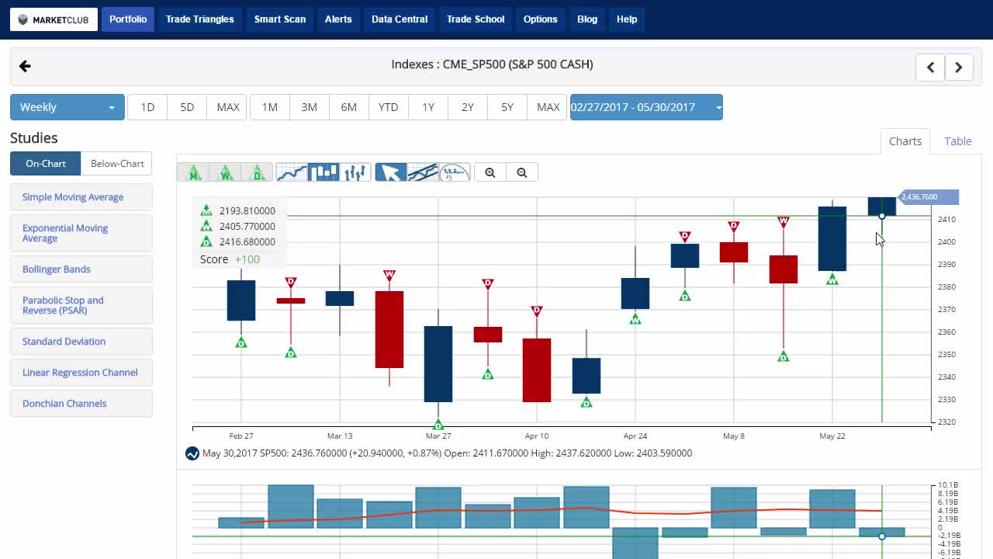The image size is (993, 559).
Task: Zoom out on the chart
Action: (522, 172)
